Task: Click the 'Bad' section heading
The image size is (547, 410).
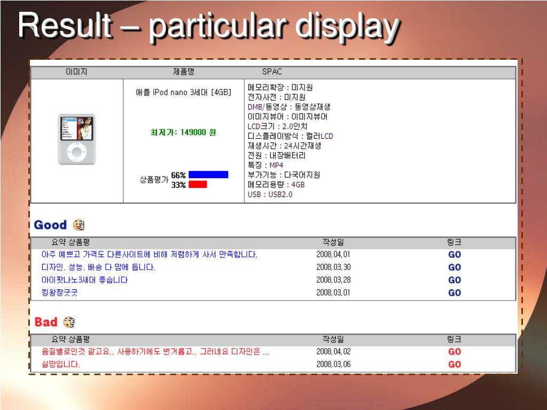Action: click(x=46, y=322)
